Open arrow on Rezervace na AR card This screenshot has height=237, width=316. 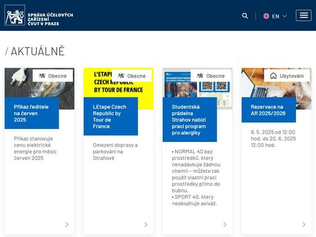pos(304,225)
